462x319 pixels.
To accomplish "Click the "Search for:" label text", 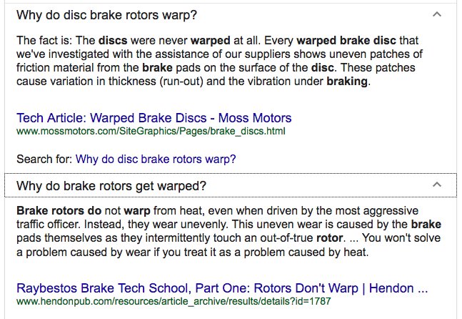I will 44,159.
